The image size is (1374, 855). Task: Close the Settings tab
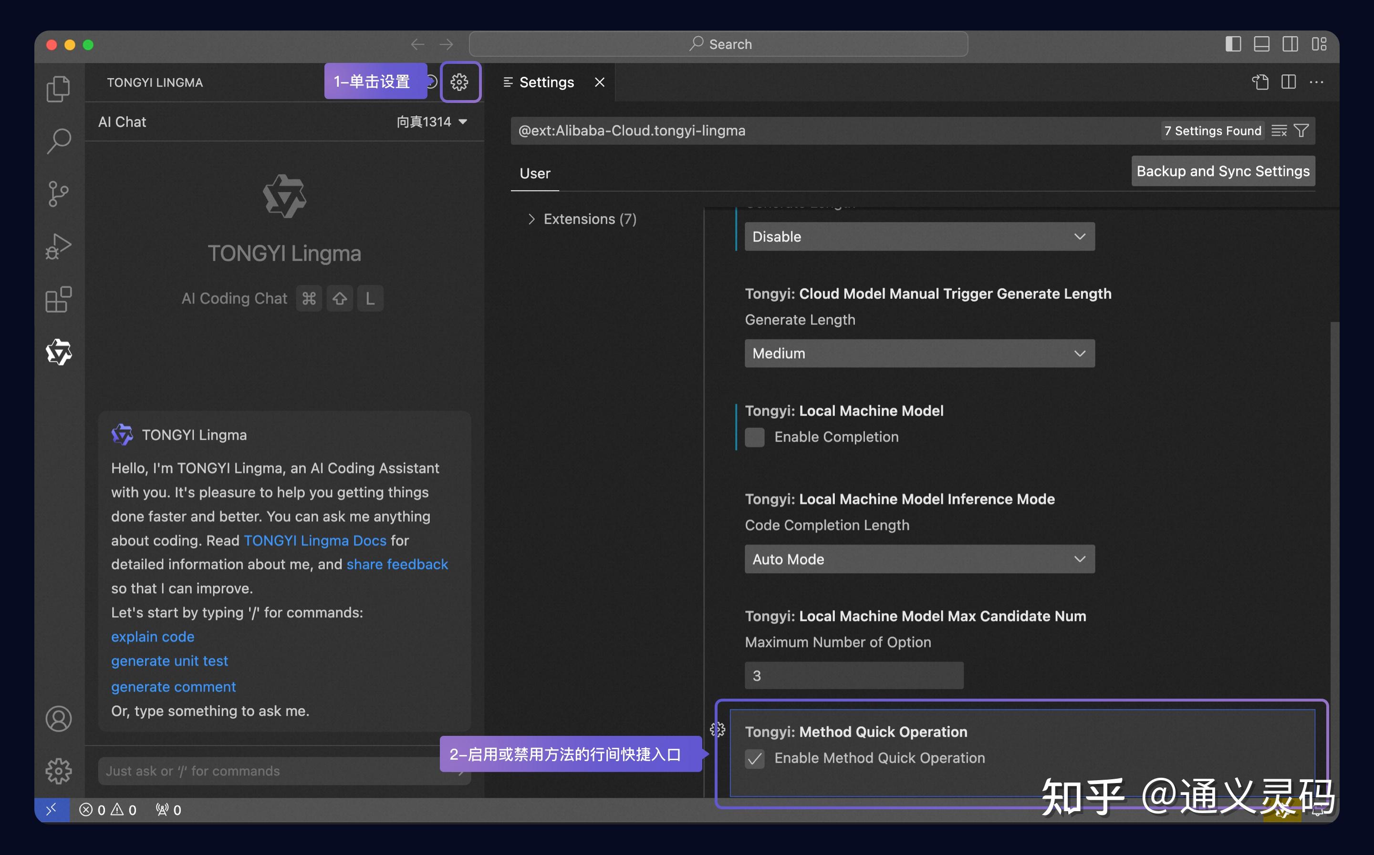600,82
